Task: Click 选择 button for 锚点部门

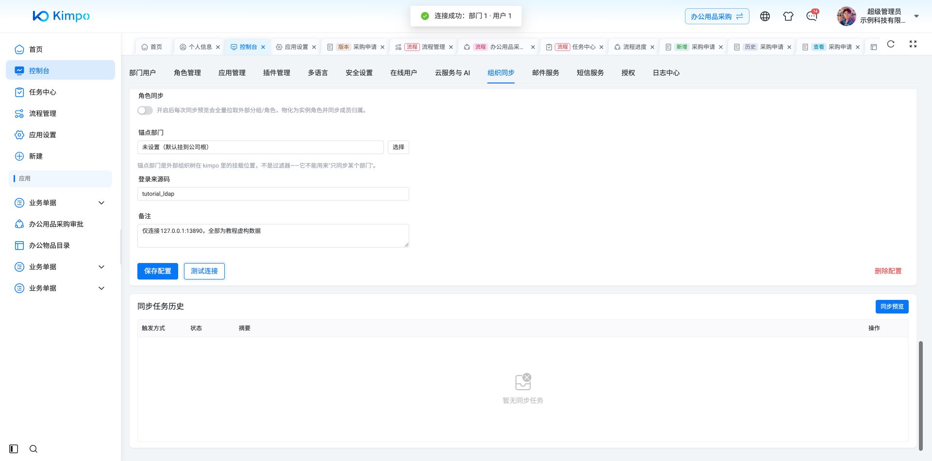Action: click(x=399, y=147)
